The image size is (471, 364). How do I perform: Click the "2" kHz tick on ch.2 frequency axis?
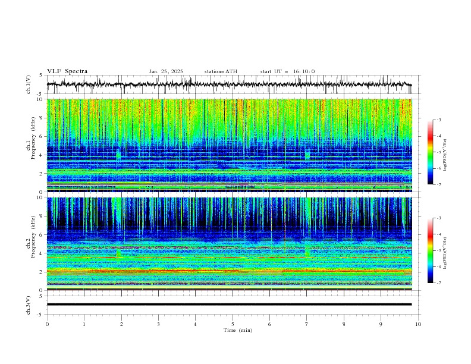point(42,272)
